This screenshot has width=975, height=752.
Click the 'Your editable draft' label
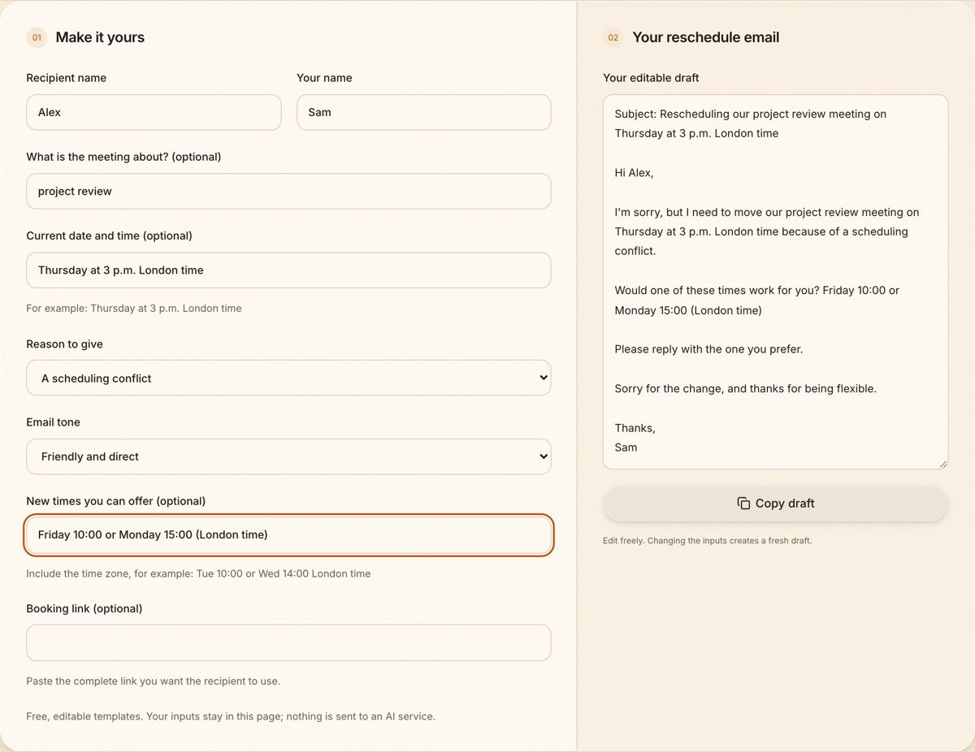click(651, 78)
